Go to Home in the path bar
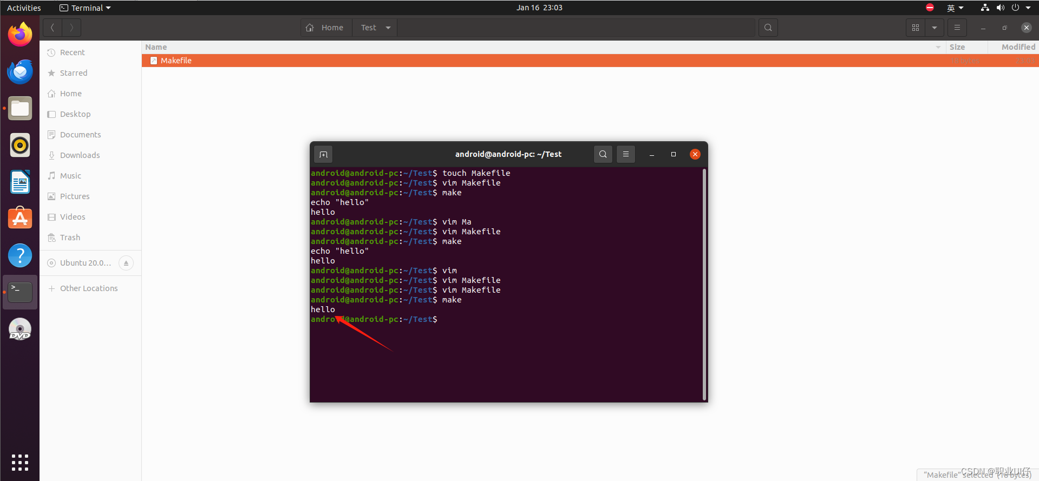1039x481 pixels. [326, 28]
